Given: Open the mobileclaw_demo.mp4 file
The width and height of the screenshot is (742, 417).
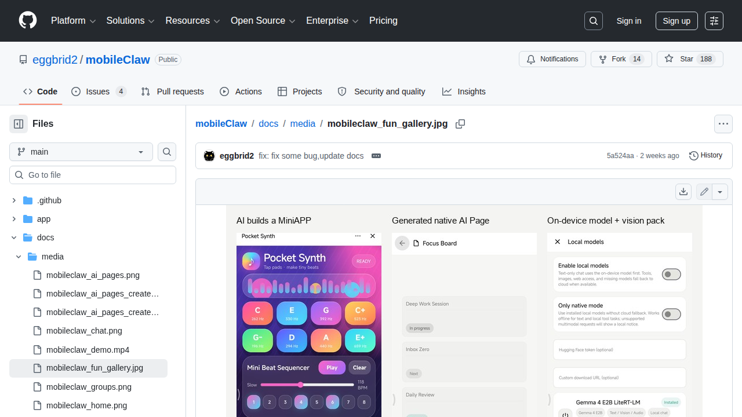Looking at the screenshot, I should pos(88,350).
